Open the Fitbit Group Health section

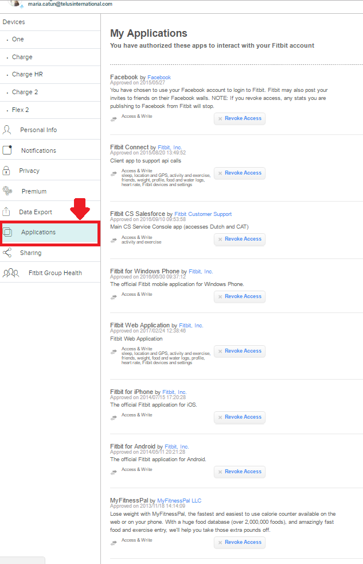click(x=50, y=273)
